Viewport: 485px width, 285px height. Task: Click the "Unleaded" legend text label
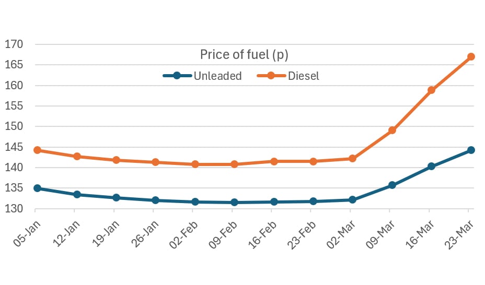click(217, 76)
